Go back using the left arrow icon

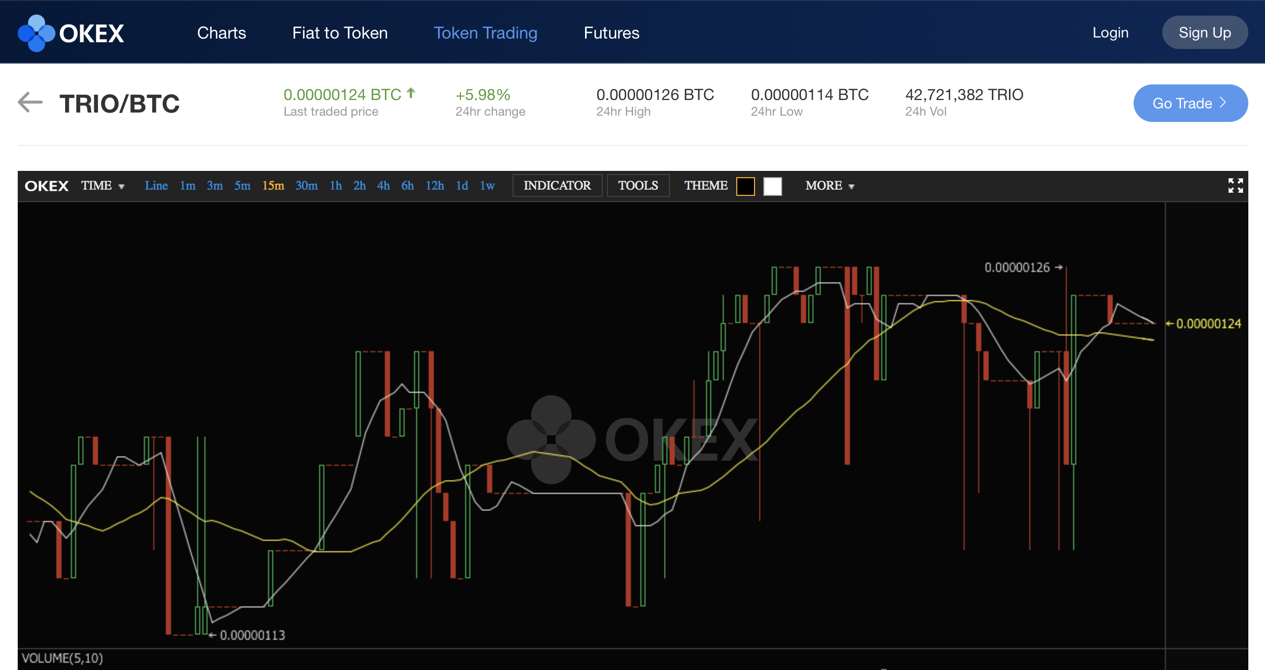(30, 102)
